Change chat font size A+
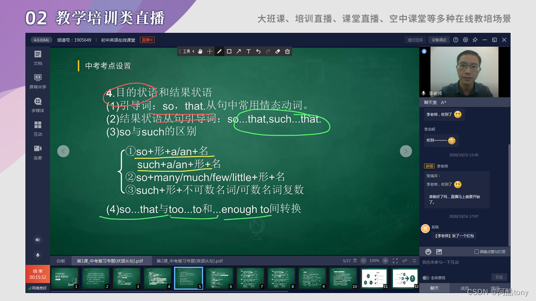 click(443, 102)
